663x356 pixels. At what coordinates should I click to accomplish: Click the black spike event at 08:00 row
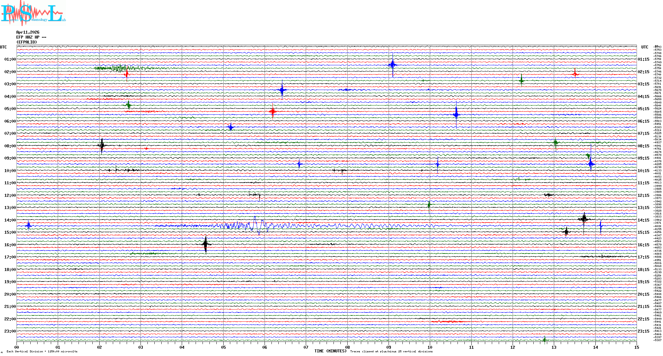102,145
